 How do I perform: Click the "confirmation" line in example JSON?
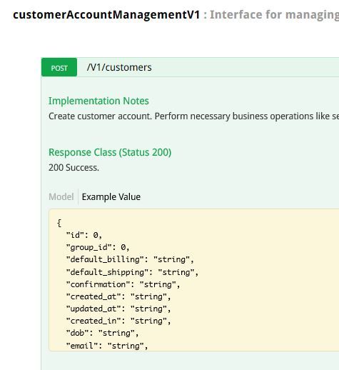click(123, 284)
